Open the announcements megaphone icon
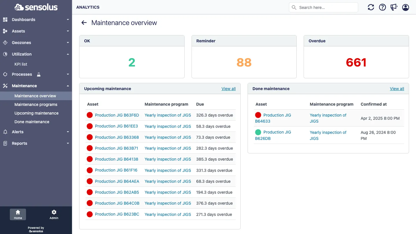416x234 pixels. pyautogui.click(x=394, y=7)
